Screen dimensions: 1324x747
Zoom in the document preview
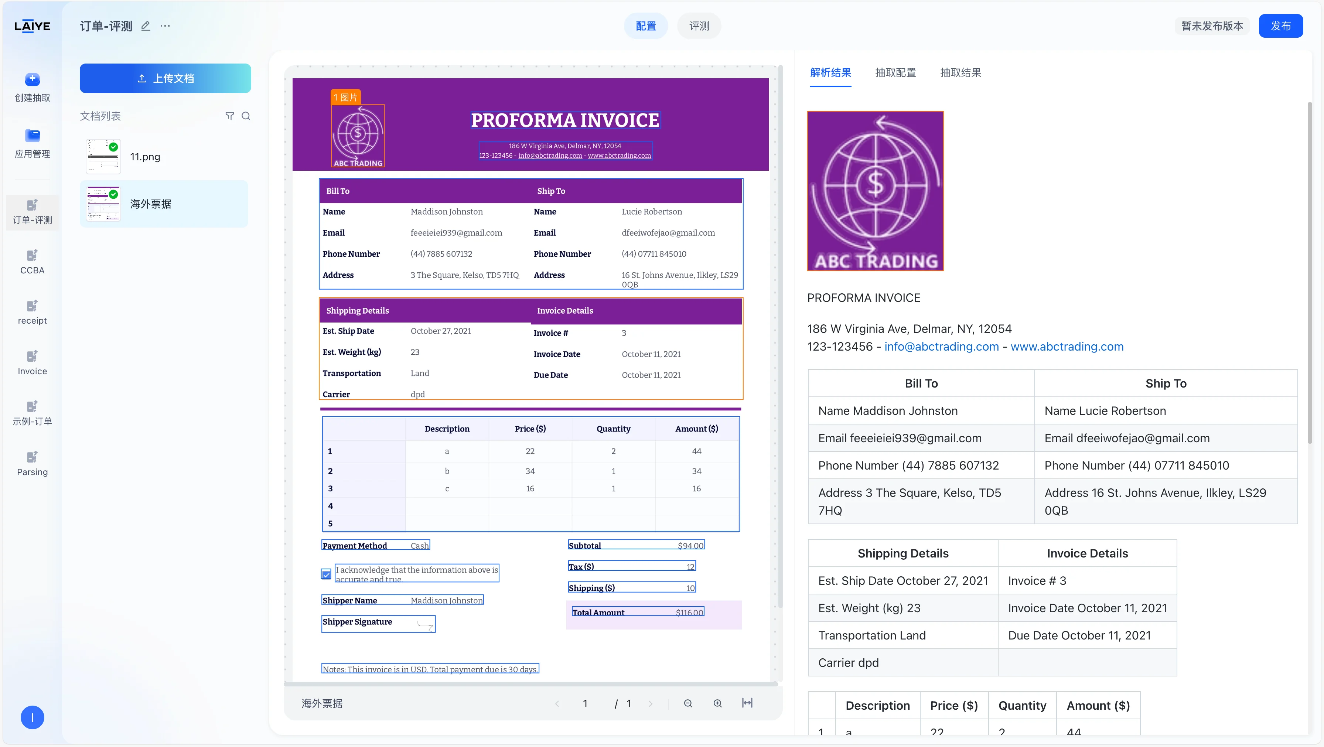[717, 703]
